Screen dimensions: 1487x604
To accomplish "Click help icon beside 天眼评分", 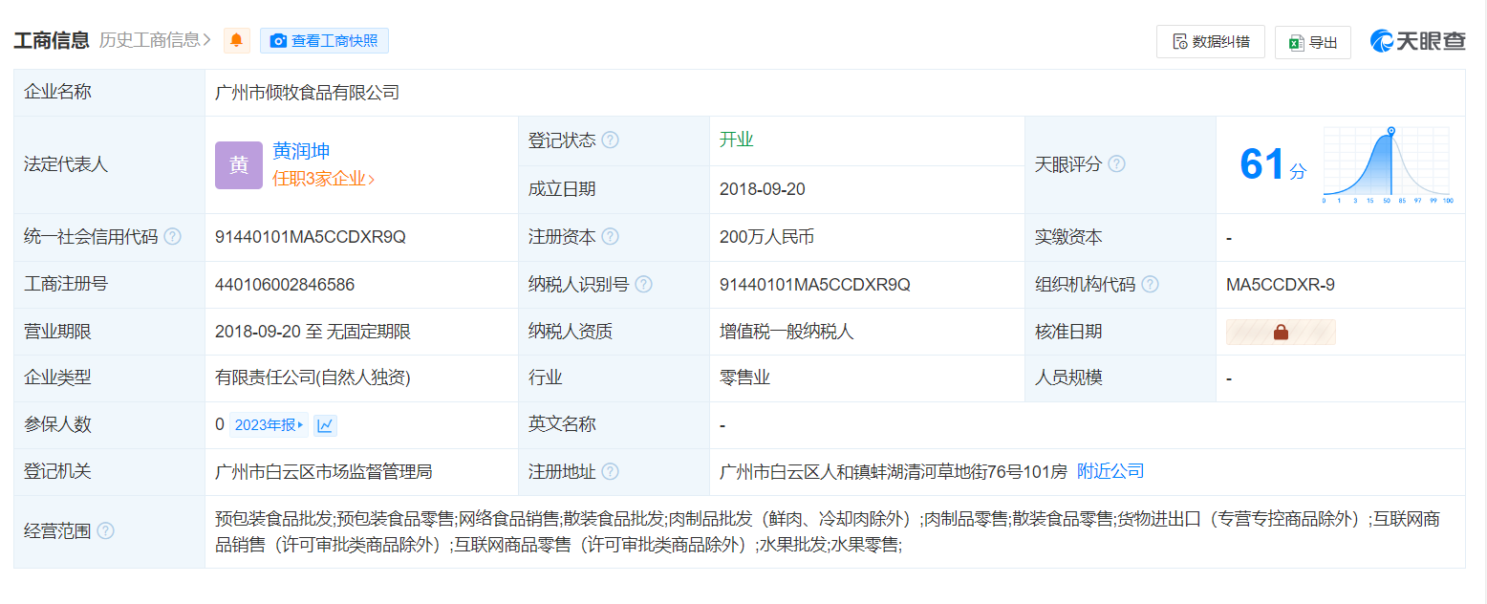I will [x=1116, y=164].
